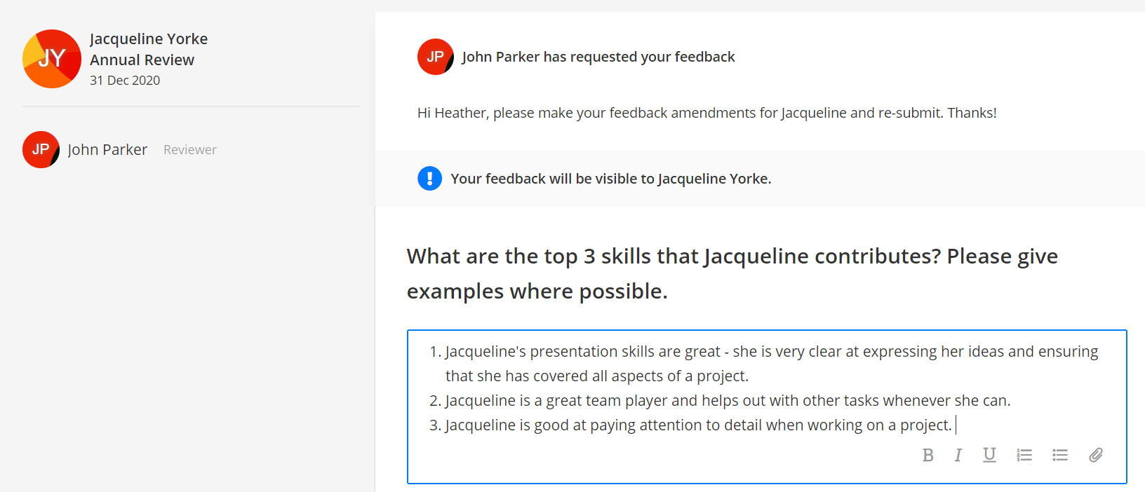Open Jacqueline Yorke's JY avatar
Screen dimensions: 1145x492
(52, 59)
